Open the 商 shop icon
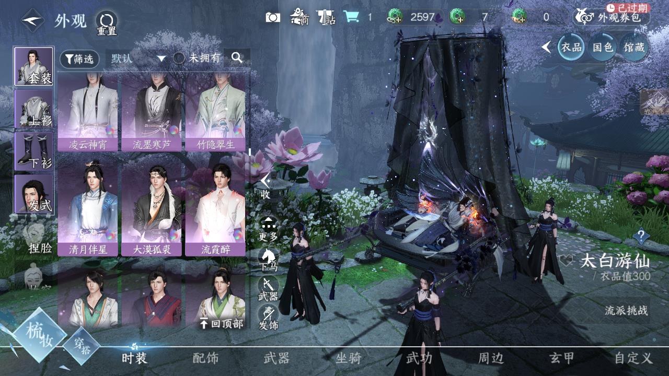 pos(299,17)
